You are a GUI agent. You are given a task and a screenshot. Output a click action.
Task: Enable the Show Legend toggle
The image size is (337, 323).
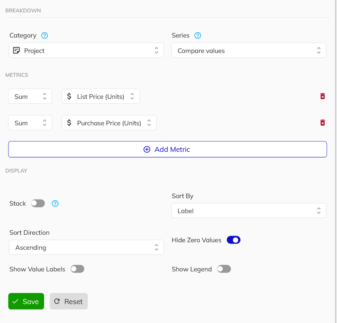click(x=224, y=269)
